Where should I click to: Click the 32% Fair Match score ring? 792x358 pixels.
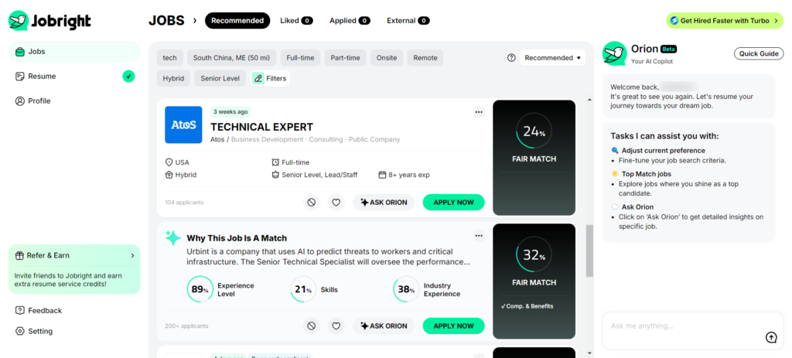coord(534,255)
